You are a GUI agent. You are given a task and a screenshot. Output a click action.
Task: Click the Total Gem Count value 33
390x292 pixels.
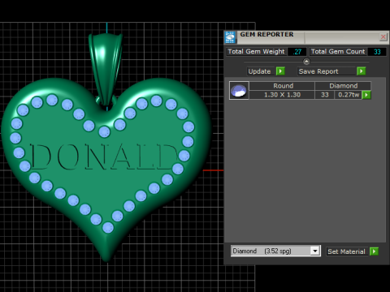point(377,52)
